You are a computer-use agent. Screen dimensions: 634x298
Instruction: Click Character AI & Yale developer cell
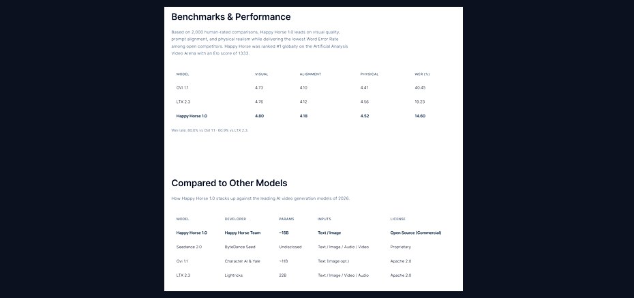pos(243,261)
